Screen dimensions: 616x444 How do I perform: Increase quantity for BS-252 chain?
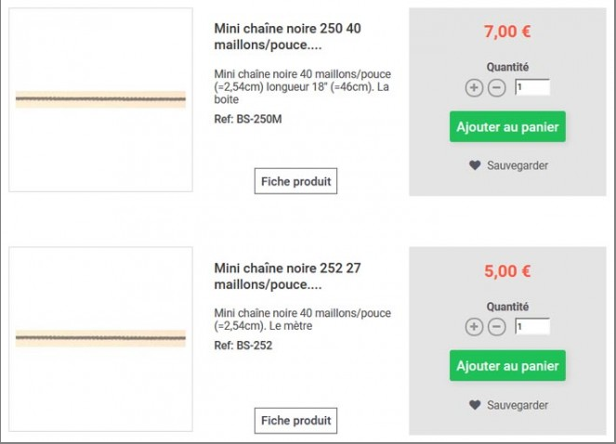click(474, 327)
